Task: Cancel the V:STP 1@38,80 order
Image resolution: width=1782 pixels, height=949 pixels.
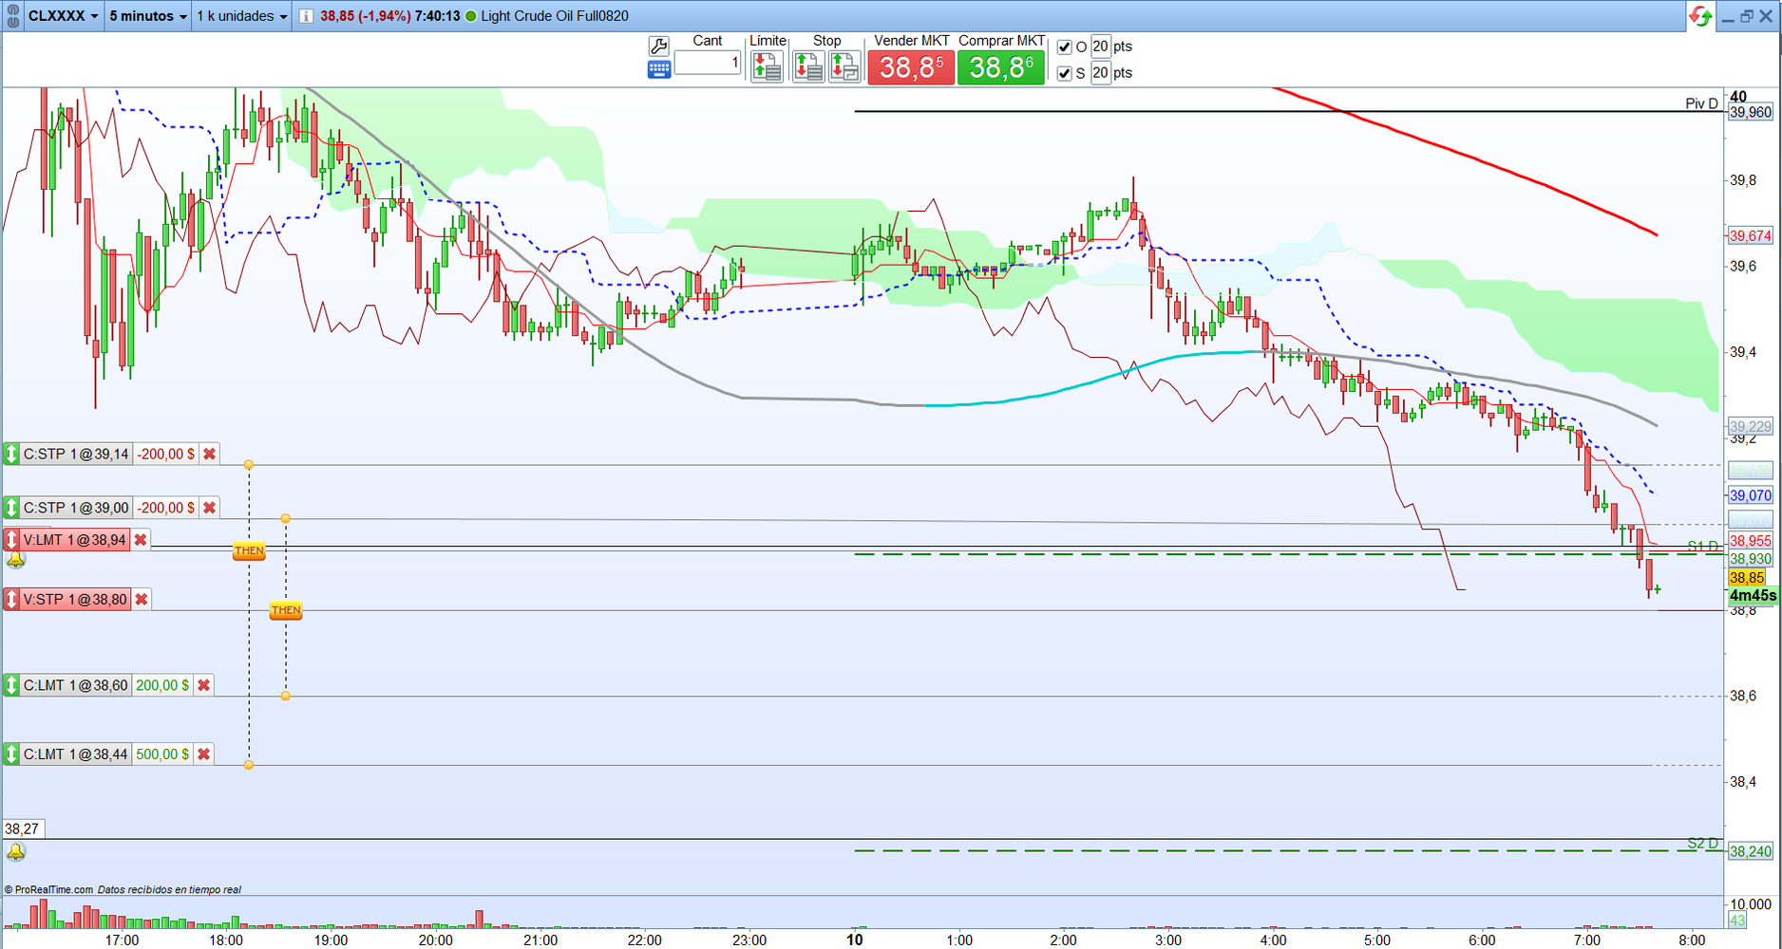Action: 142,599
